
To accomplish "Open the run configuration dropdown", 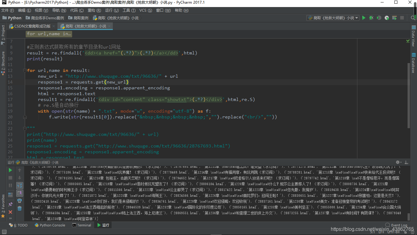I will click(333, 18).
